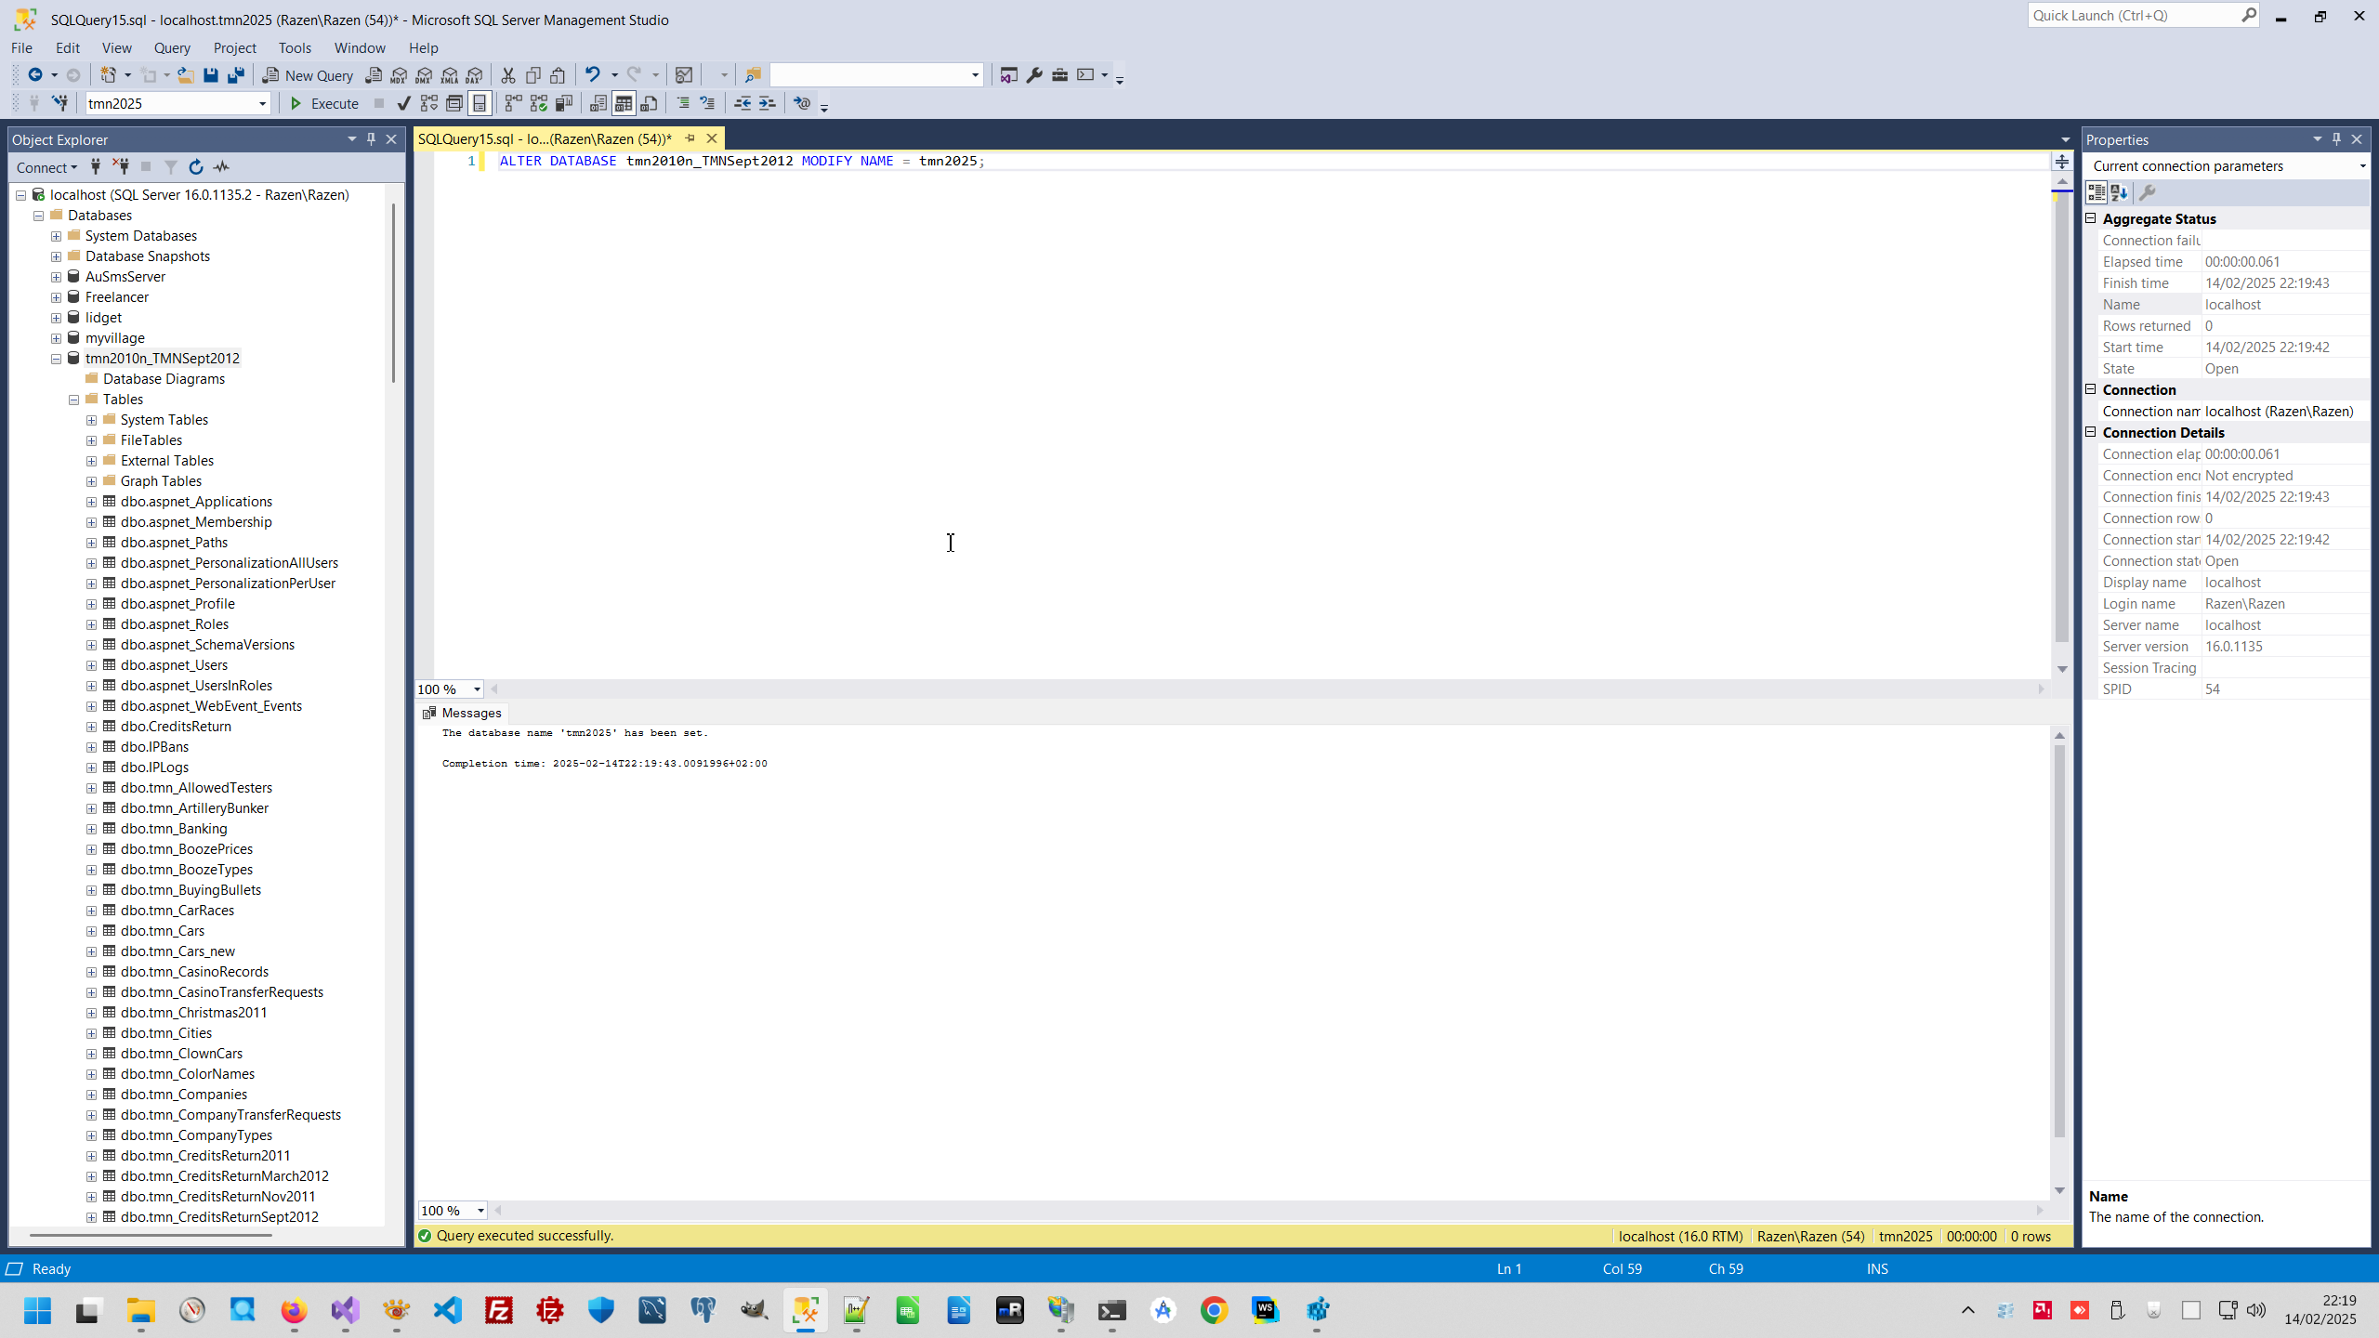
Task: Toggle Results to Grid output mode
Action: click(623, 103)
